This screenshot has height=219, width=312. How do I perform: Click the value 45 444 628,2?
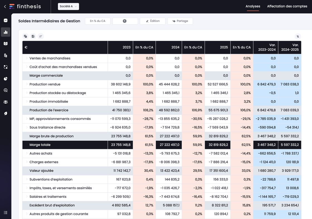click(x=169, y=84)
